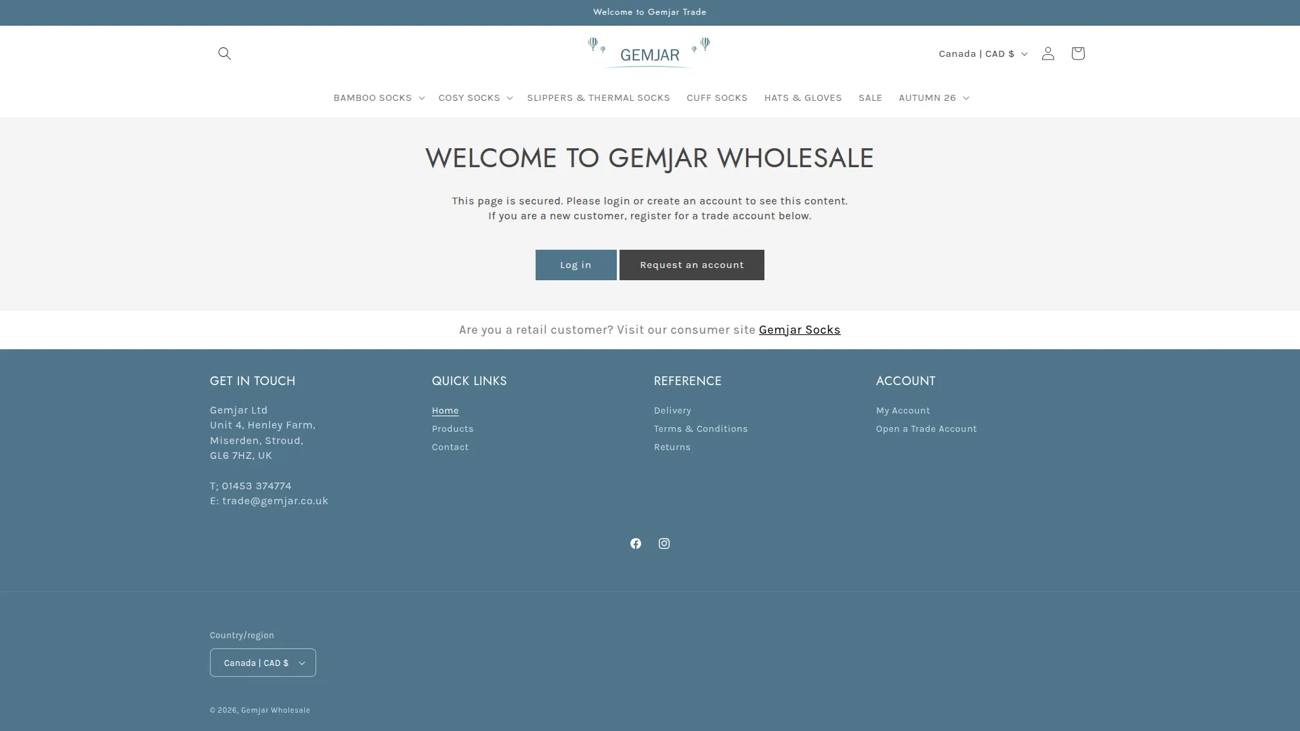Click the Request an account button
1300x731 pixels.
pyautogui.click(x=691, y=265)
